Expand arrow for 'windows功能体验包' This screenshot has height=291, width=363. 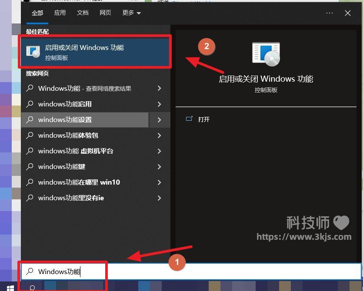159,136
